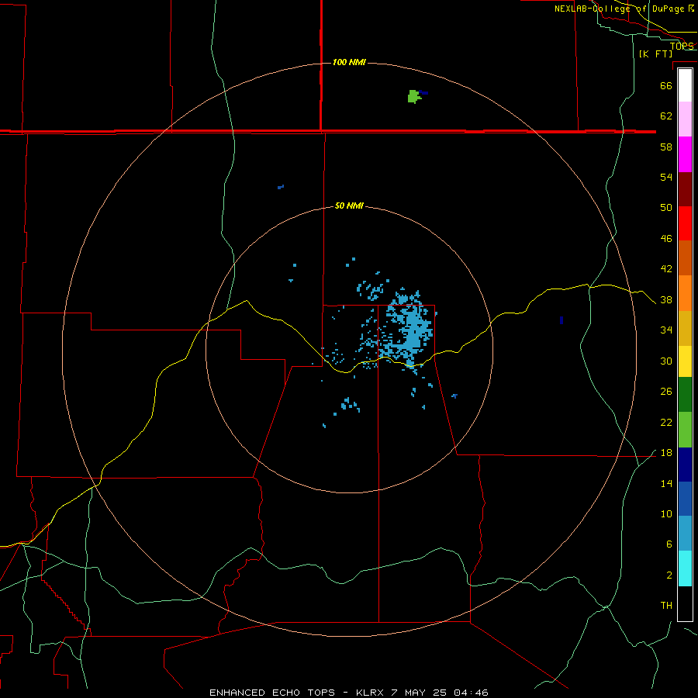This screenshot has height=698, width=698.
Task: Click the '100 NMI' range ring label
Action: pyautogui.click(x=349, y=62)
